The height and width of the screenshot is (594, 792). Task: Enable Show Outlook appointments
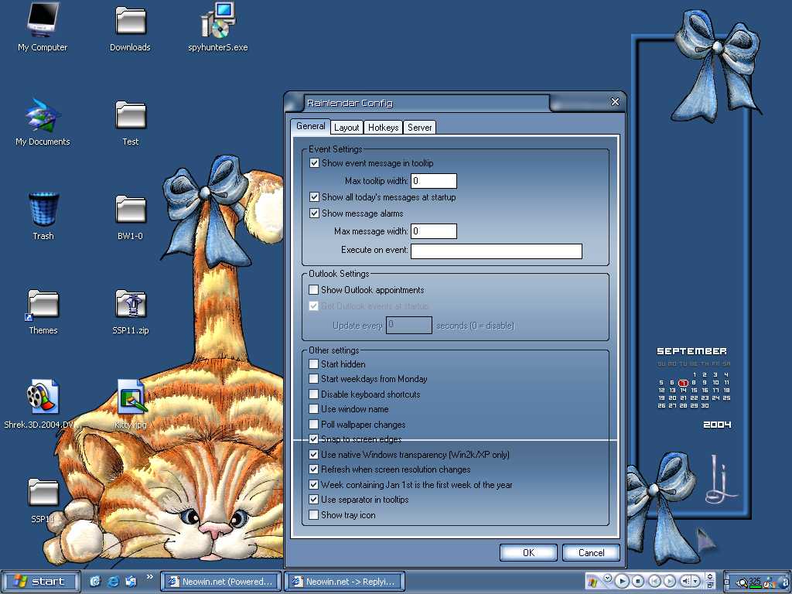coord(314,290)
